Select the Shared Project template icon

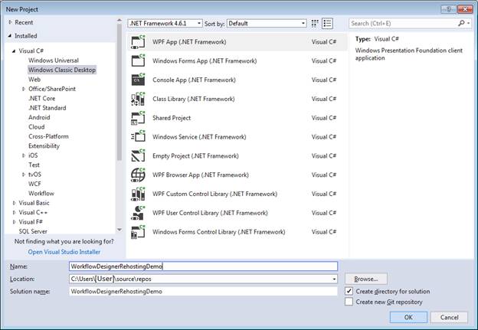pyautogui.click(x=138, y=118)
